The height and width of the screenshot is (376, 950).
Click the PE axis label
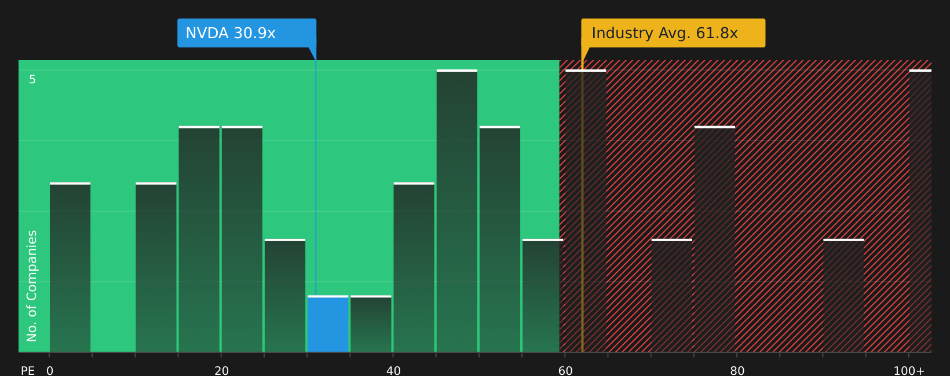pyautogui.click(x=28, y=371)
